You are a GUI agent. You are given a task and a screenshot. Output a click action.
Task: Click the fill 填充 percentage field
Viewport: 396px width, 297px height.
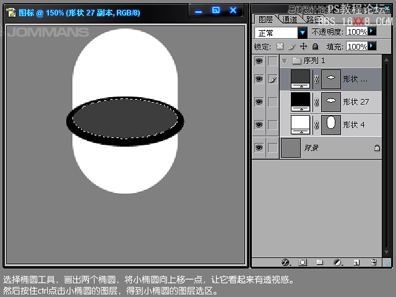pyautogui.click(x=356, y=46)
